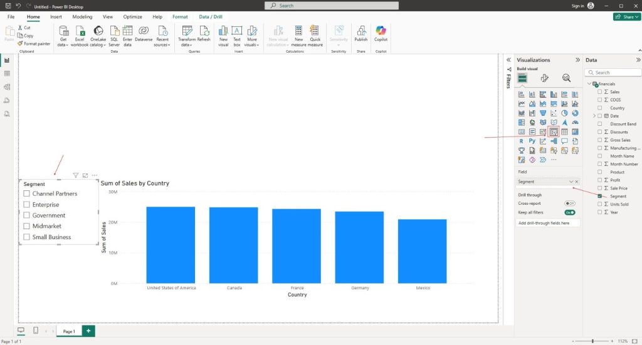642x345 pixels.
Task: Switch to the Data / Drill tab
Action: coord(211,17)
